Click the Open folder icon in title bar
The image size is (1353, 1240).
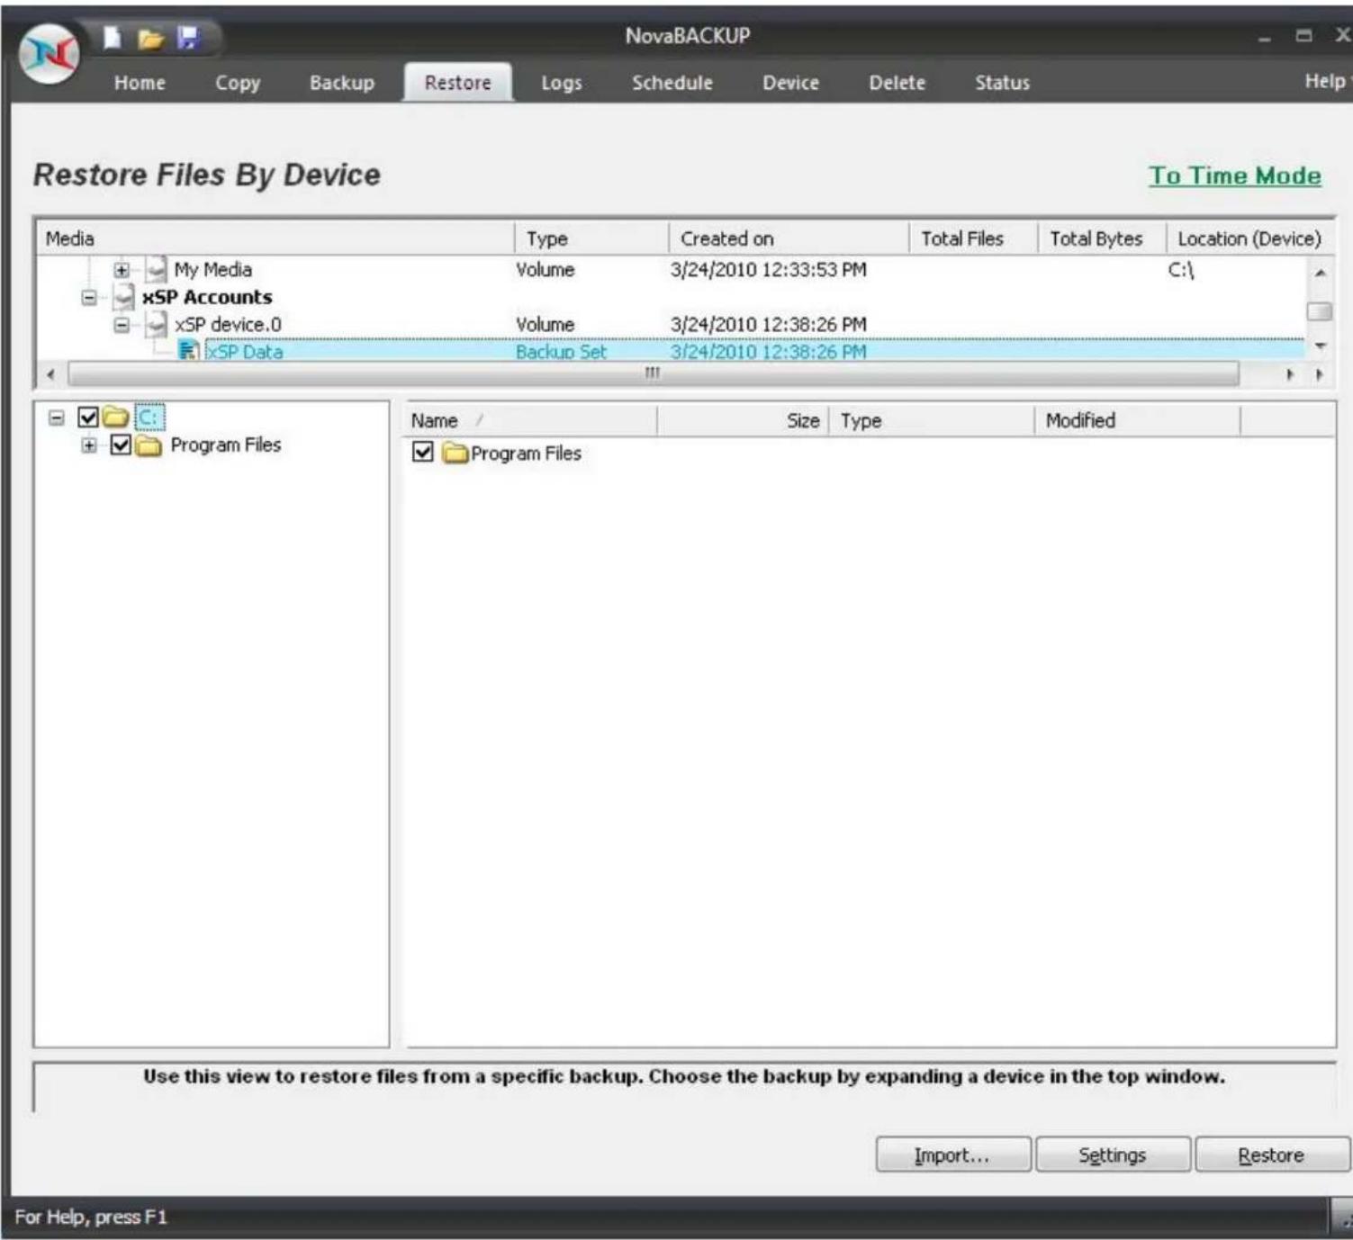point(150,39)
